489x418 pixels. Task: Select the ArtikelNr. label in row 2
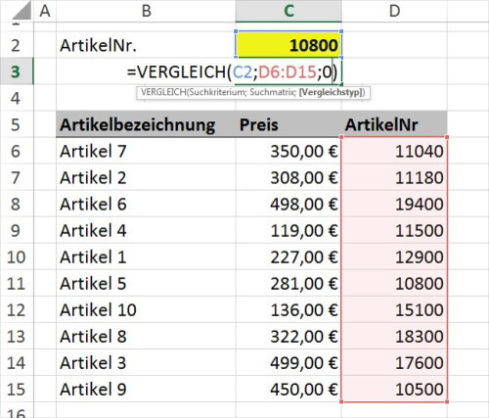98,45
